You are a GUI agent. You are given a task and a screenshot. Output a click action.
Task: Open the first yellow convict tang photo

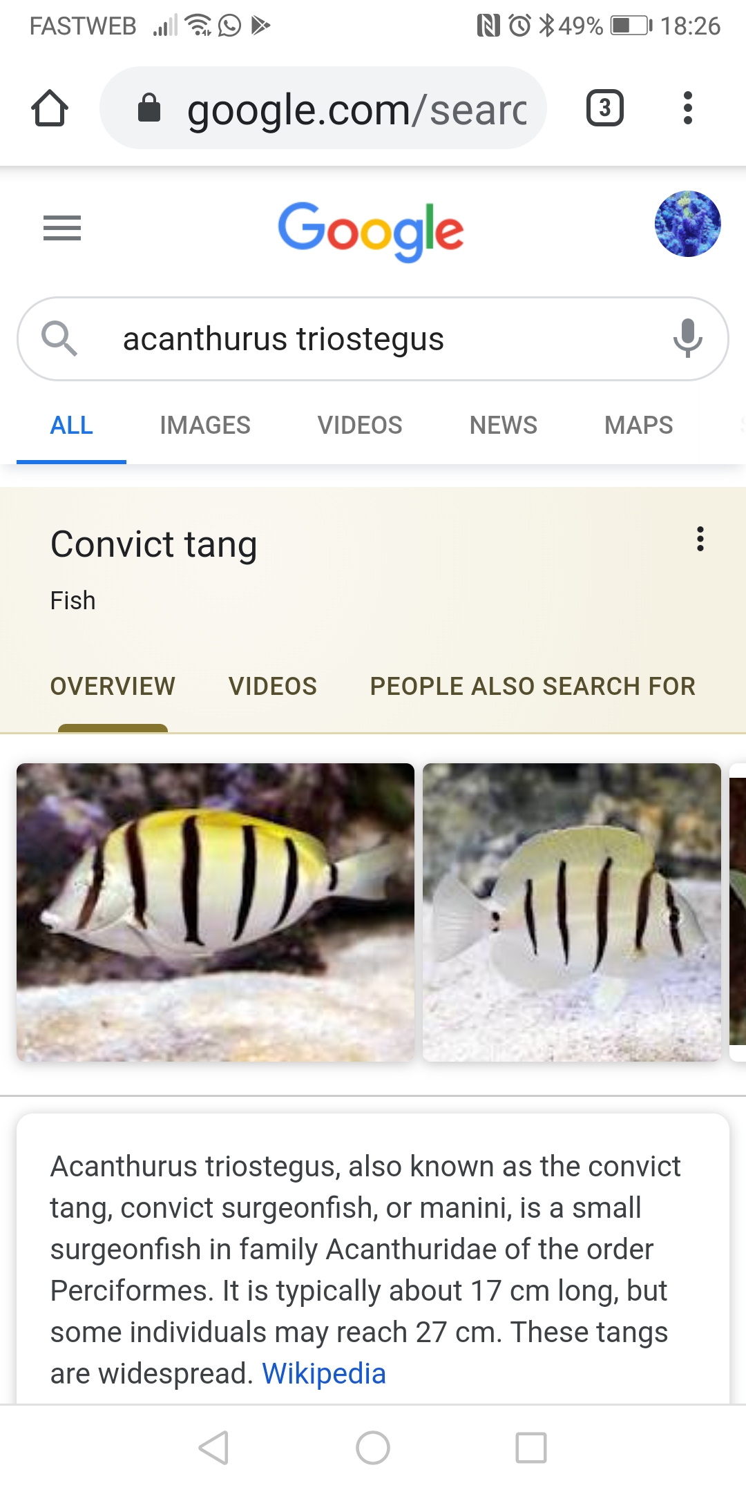click(x=216, y=912)
